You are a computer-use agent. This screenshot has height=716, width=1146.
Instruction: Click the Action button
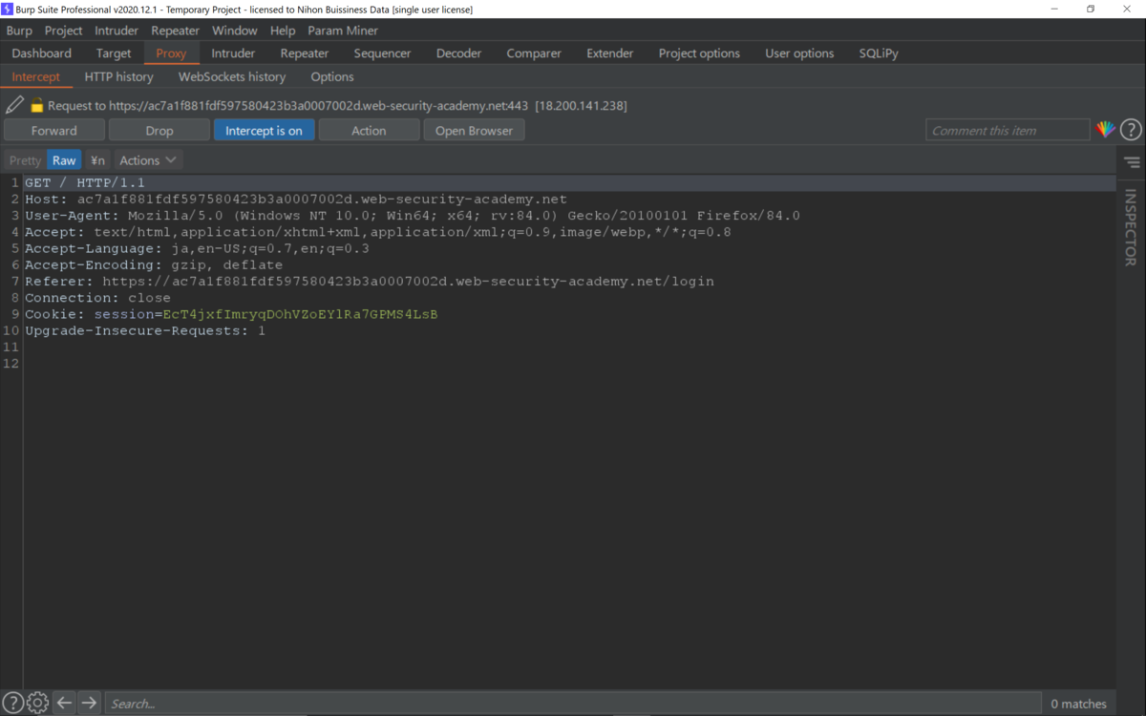[x=369, y=131]
